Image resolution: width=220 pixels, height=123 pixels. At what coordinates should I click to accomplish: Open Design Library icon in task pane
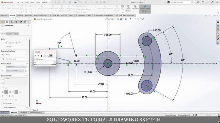point(218,29)
